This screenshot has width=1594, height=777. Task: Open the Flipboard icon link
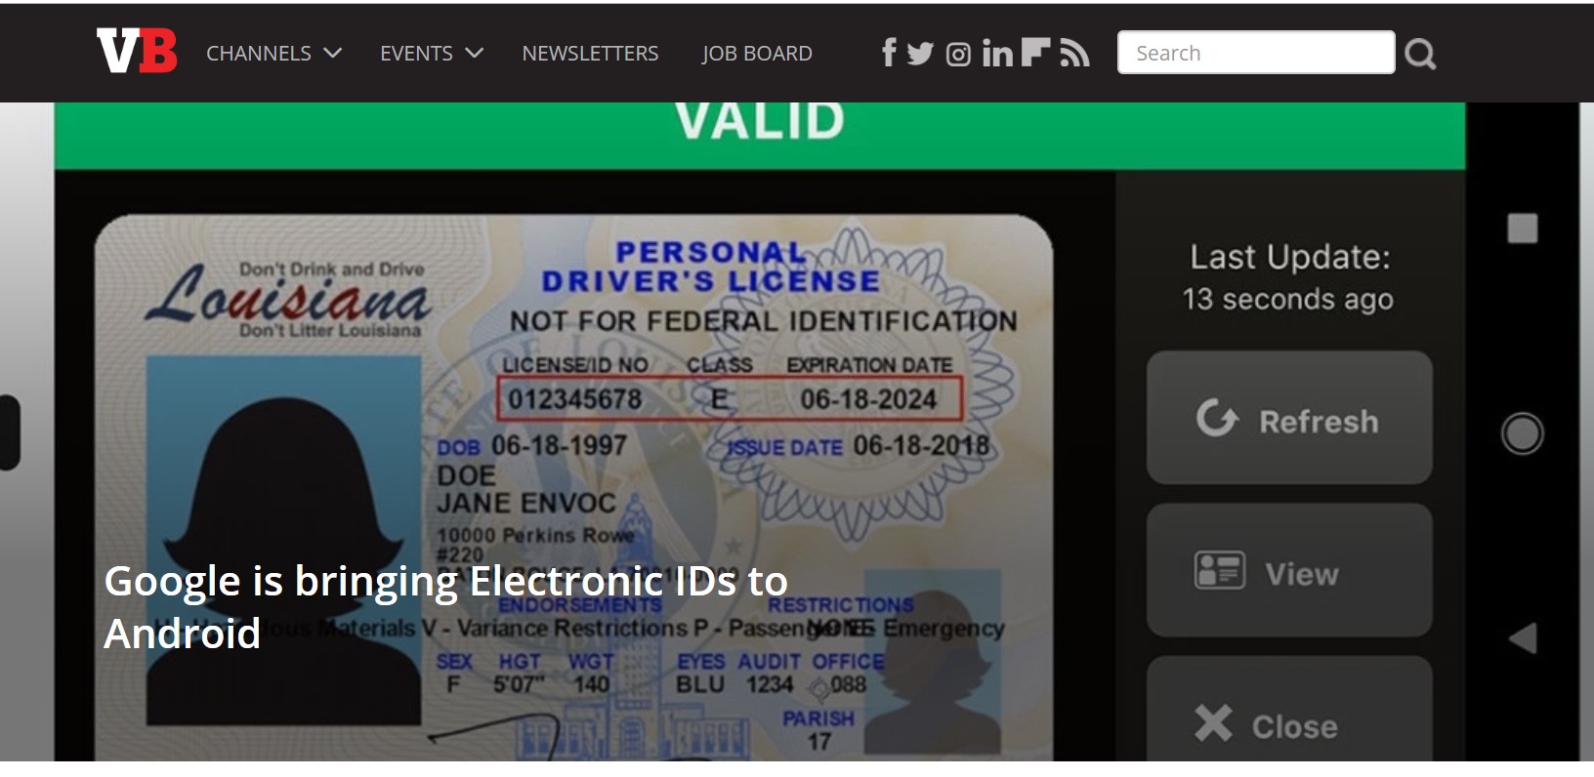(x=1035, y=53)
